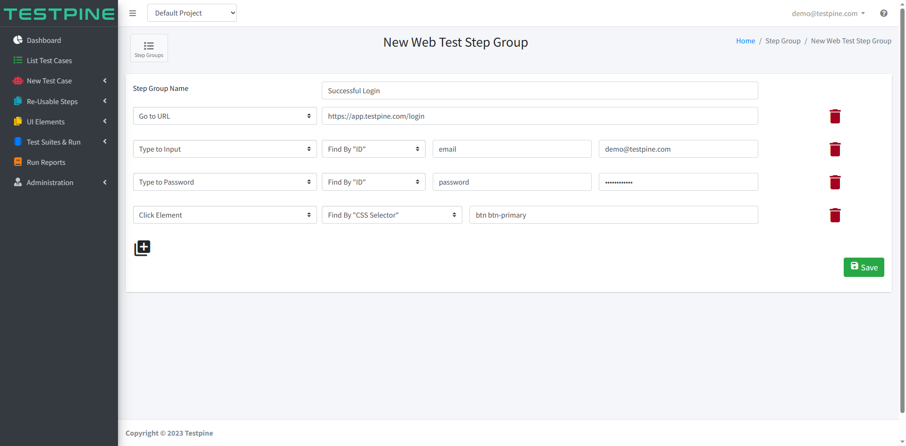Delete the Go to URL step
Screen dimensions: 906x446
(x=835, y=116)
